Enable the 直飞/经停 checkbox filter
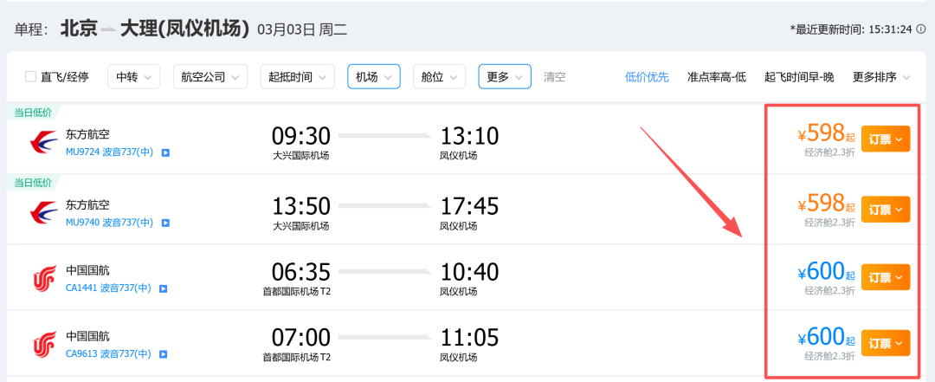 pyautogui.click(x=30, y=77)
